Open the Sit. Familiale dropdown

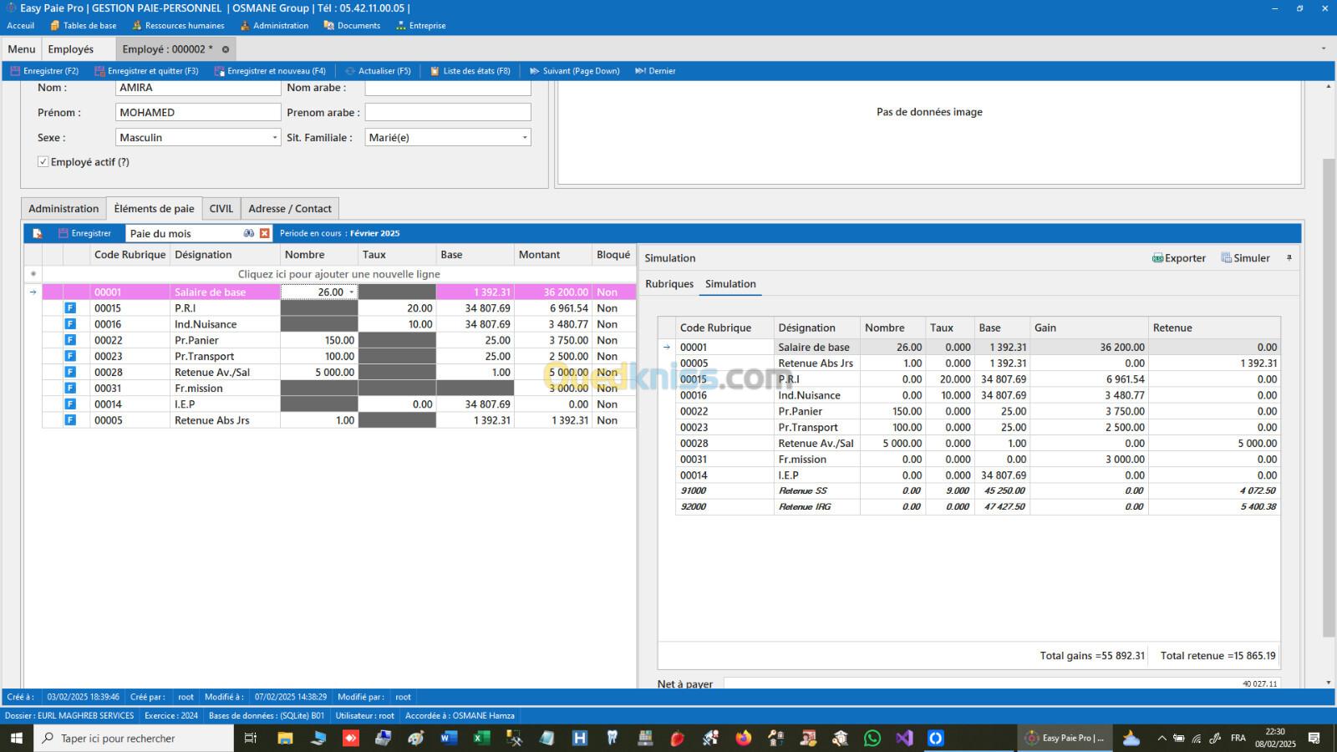point(524,138)
